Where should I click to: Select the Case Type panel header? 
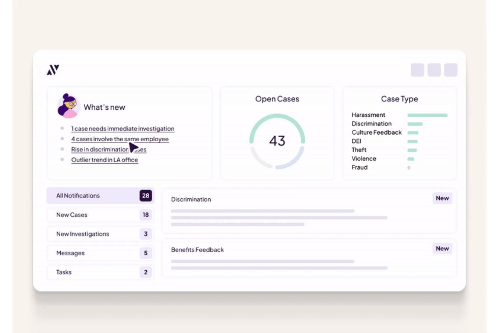click(399, 99)
